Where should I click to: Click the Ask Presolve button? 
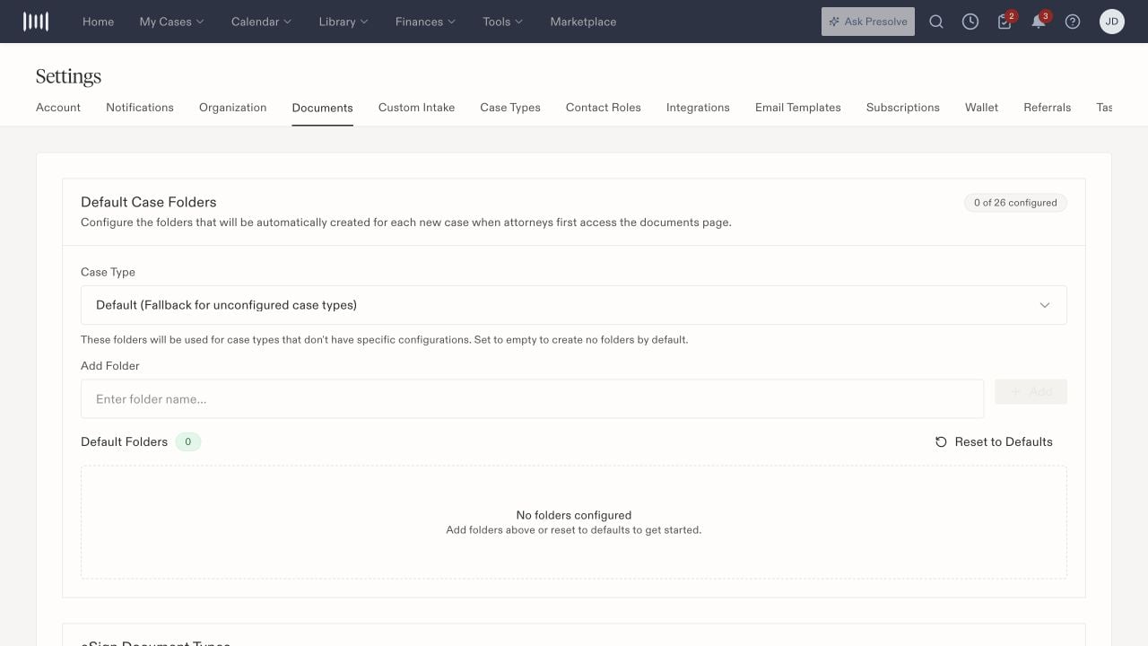(x=868, y=22)
